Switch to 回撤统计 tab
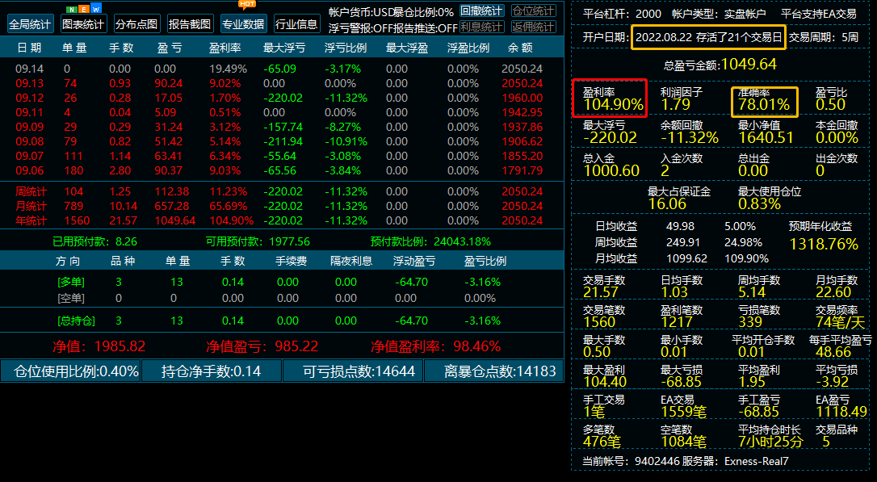 [x=482, y=11]
